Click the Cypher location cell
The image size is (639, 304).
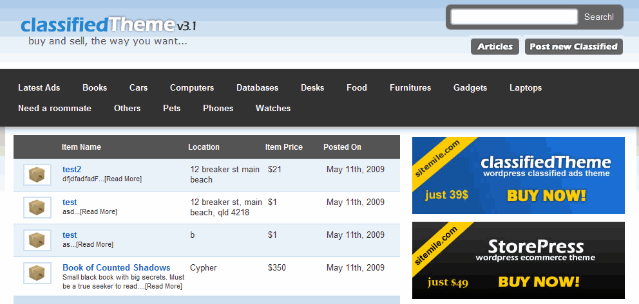coord(204,268)
